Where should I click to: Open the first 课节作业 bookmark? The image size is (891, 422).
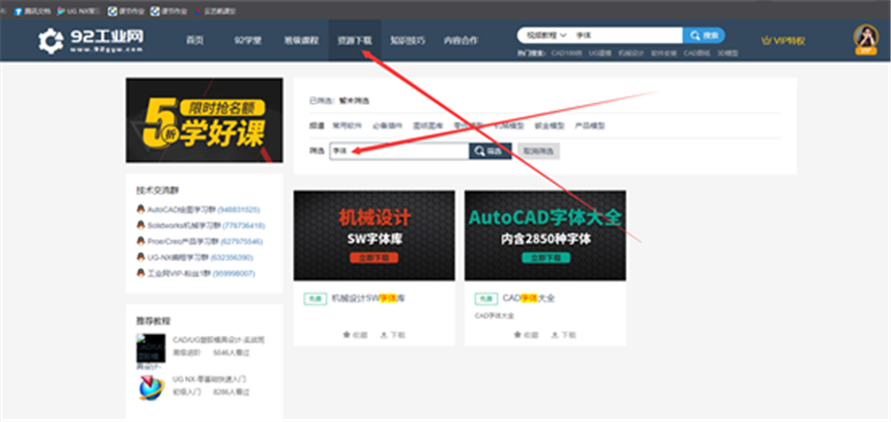point(126,11)
